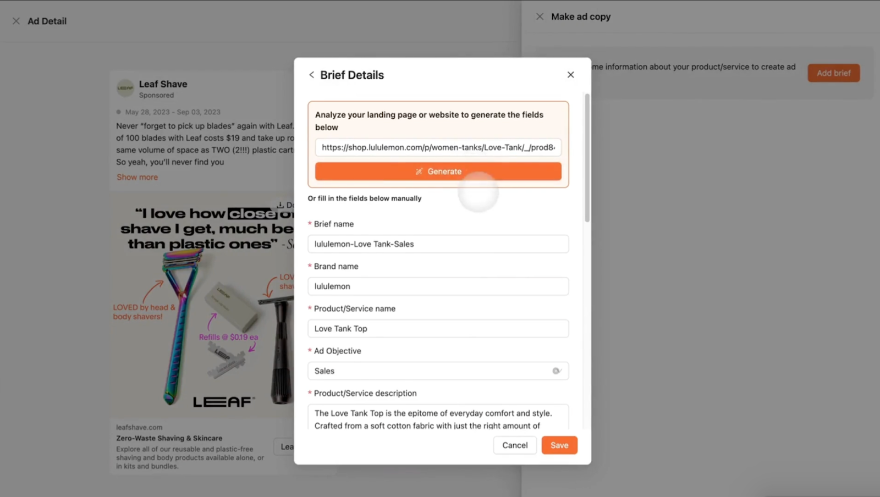Image resolution: width=880 pixels, height=497 pixels.
Task: Open the Ad Objective dropdown
Action: click(437, 371)
